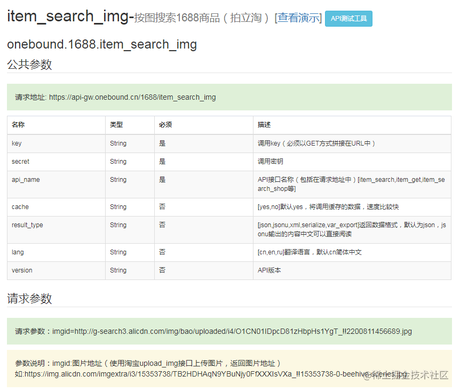This screenshot has width=460, height=392.
Task: Click the 描述 table header
Action: pos(262,124)
